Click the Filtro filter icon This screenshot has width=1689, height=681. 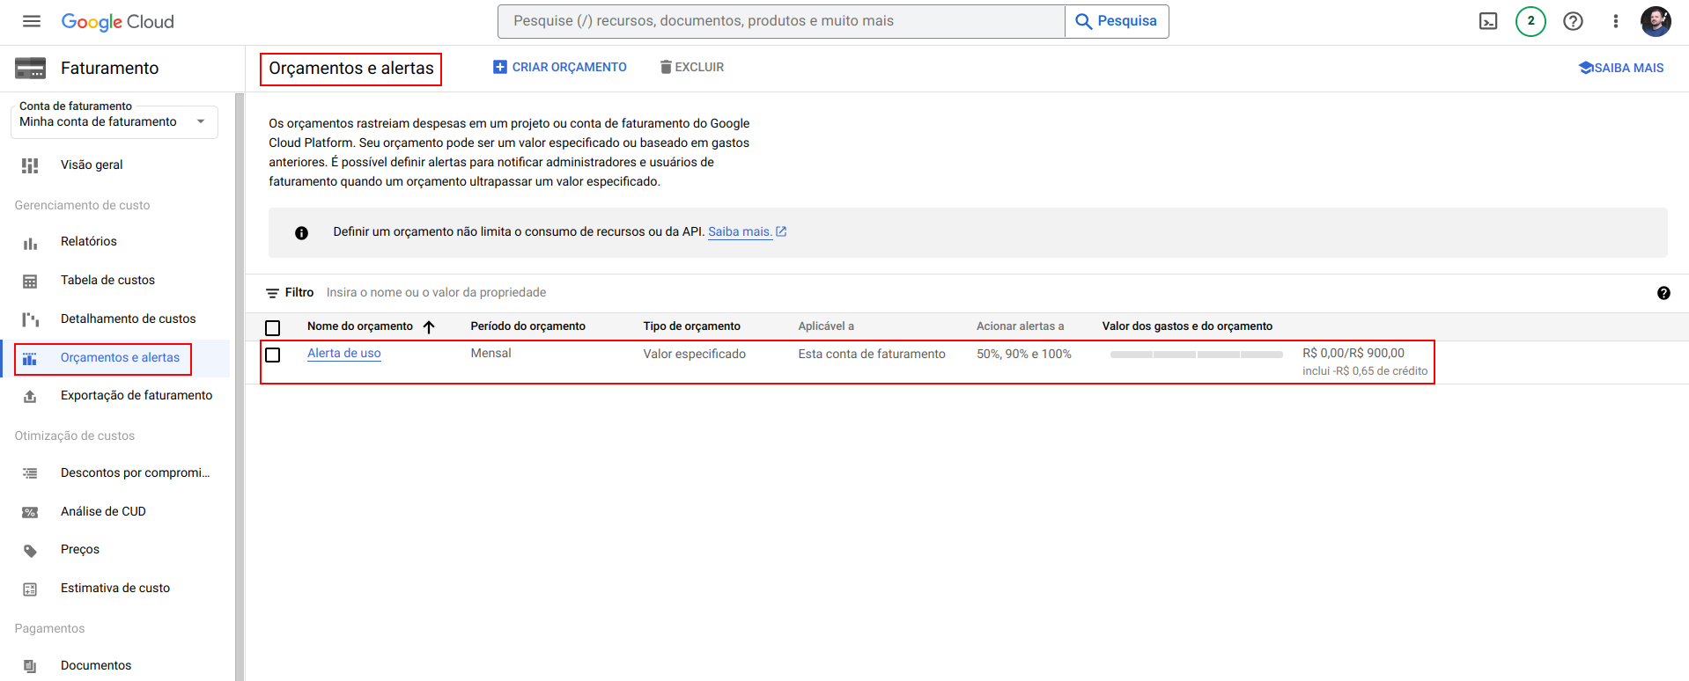[x=273, y=293]
